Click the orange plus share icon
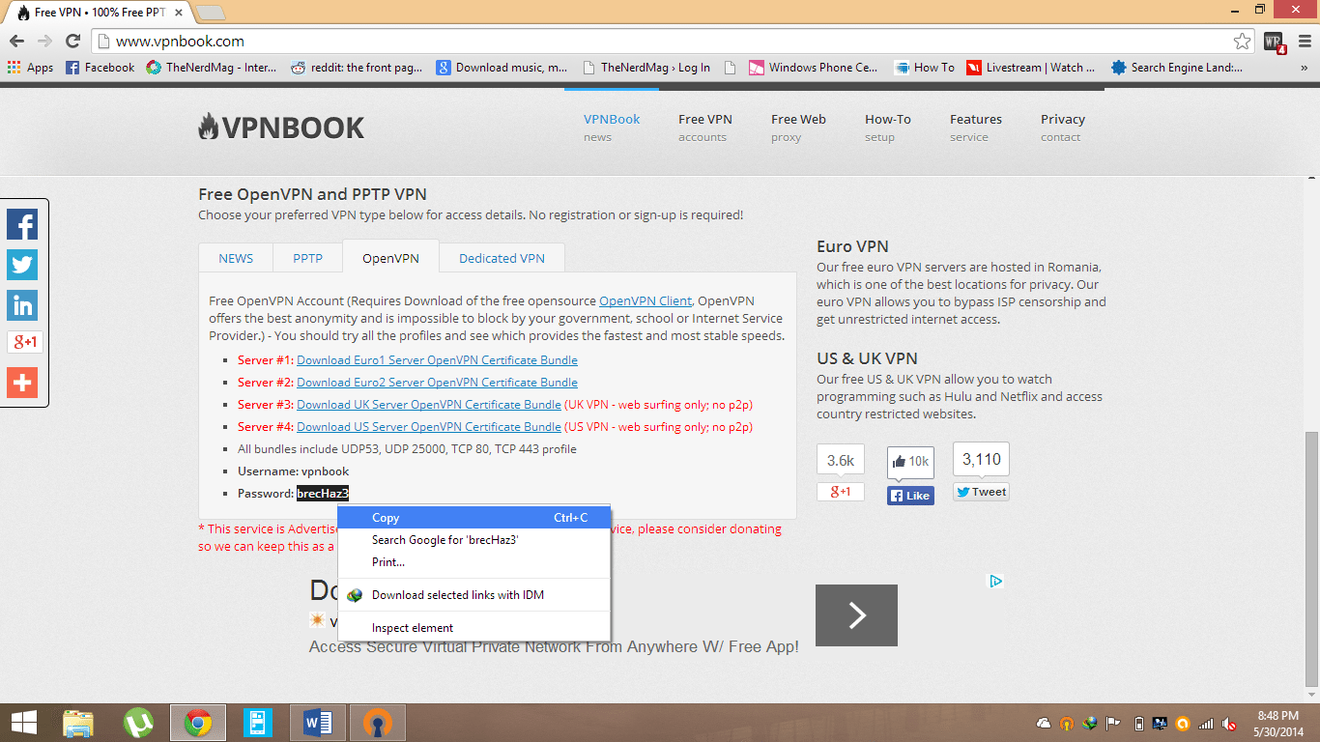Image resolution: width=1320 pixels, height=742 pixels. (22, 382)
